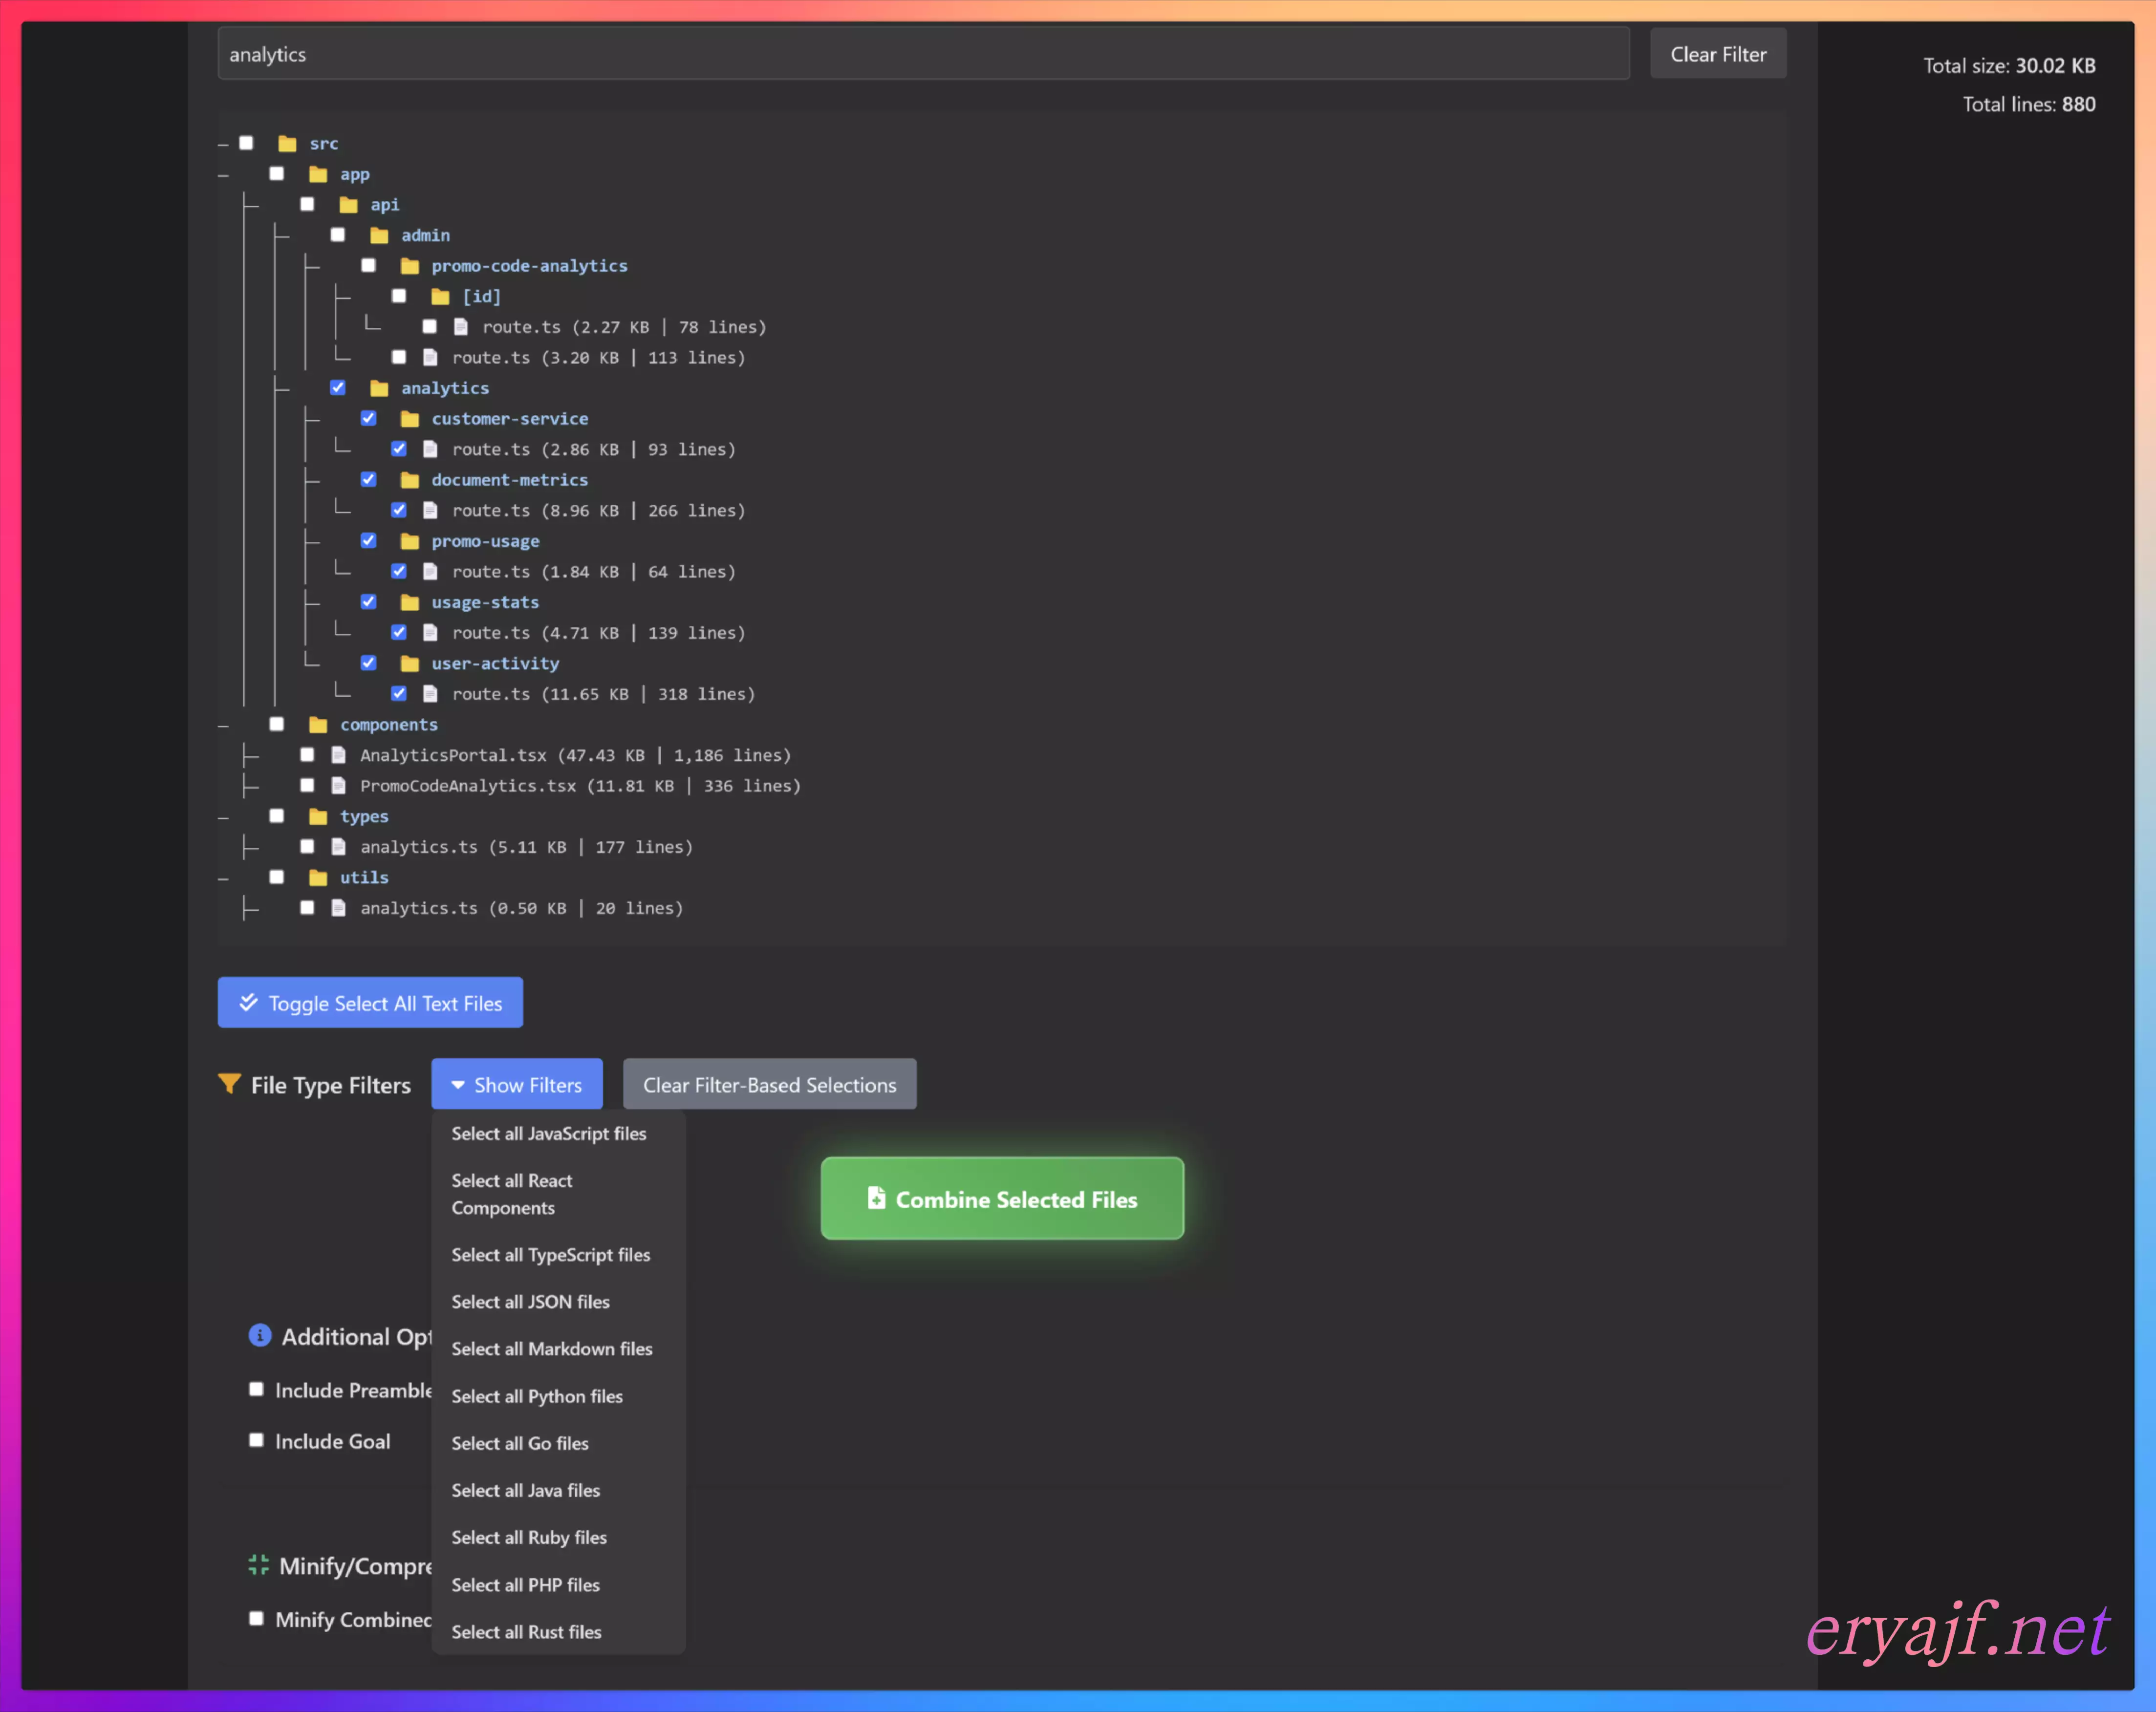Click the components folder icon

[318, 725]
